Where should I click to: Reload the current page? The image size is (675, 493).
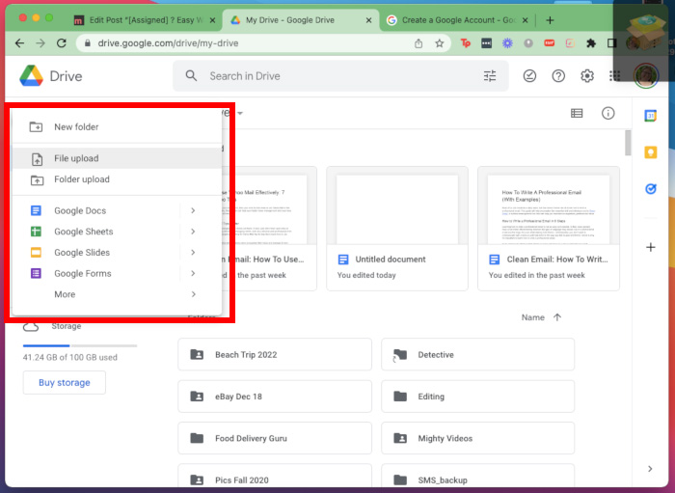click(62, 43)
